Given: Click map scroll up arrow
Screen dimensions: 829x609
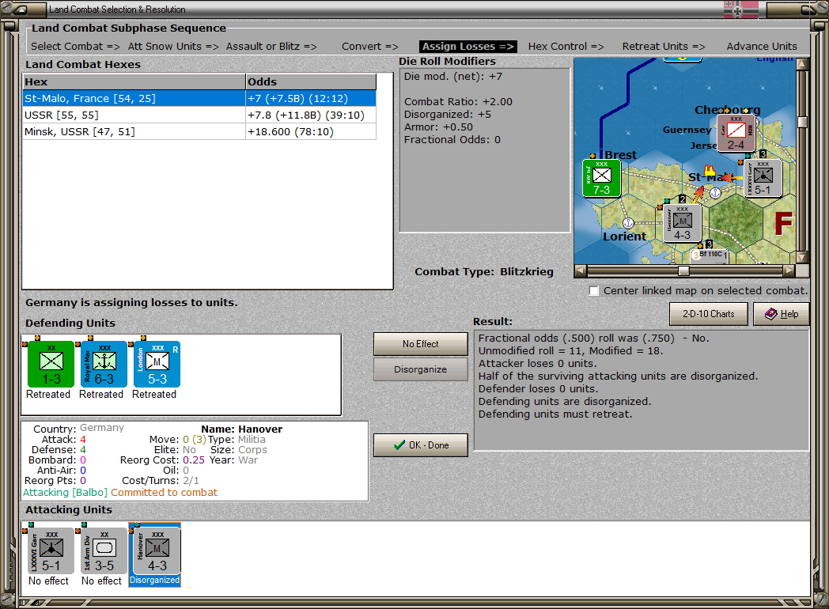Looking at the screenshot, I should coord(803,63).
